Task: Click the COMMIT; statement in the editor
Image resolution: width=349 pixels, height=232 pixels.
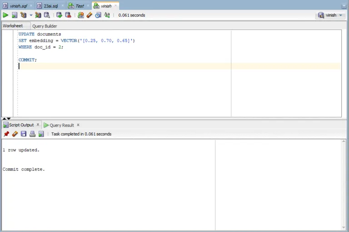Action: pyautogui.click(x=28, y=60)
